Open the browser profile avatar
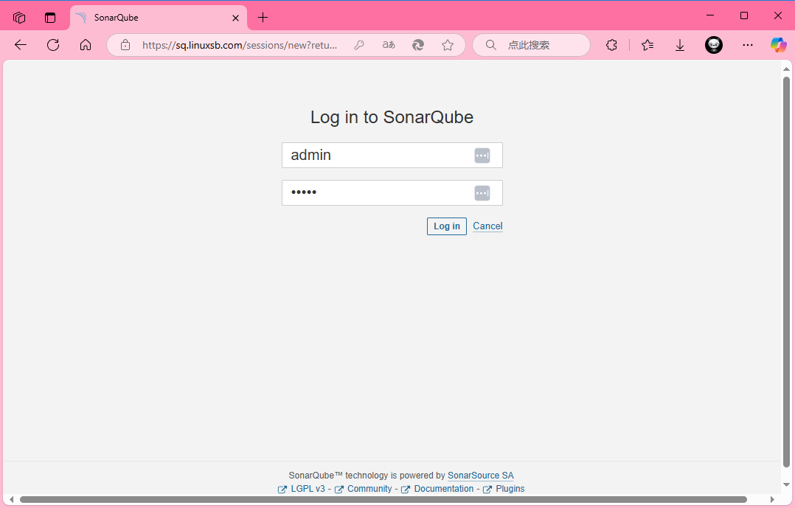795x508 pixels. [x=713, y=45]
